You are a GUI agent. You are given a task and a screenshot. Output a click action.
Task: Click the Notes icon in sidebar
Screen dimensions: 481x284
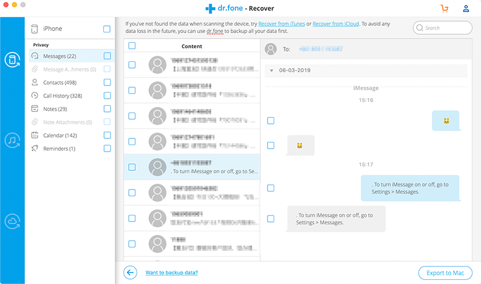click(x=35, y=109)
